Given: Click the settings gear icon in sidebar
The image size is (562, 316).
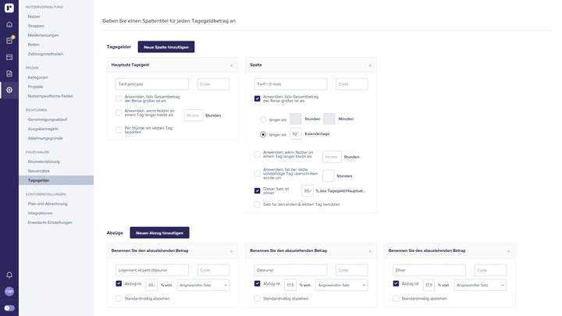Looking at the screenshot, I should [9, 90].
